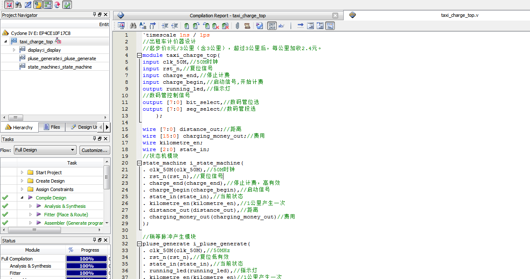The width and height of the screenshot is (530, 279).
Task: Click the binoculars icon in top main toolbar
Action: [18, 5]
